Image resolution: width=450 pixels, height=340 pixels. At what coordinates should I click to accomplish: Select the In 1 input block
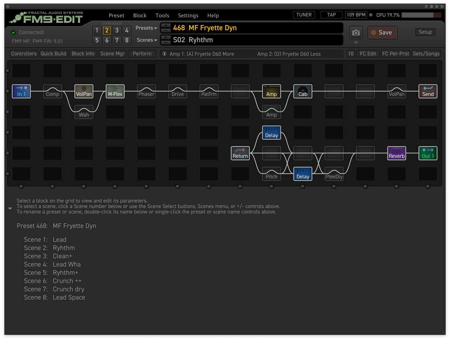[x=21, y=91]
